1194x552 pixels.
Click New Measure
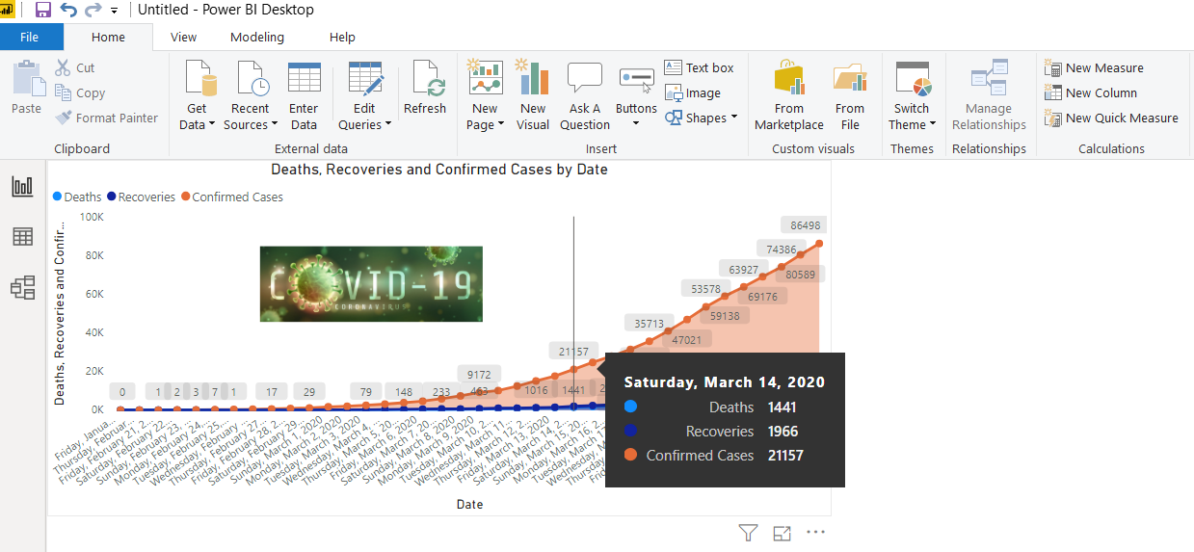[x=1094, y=67]
